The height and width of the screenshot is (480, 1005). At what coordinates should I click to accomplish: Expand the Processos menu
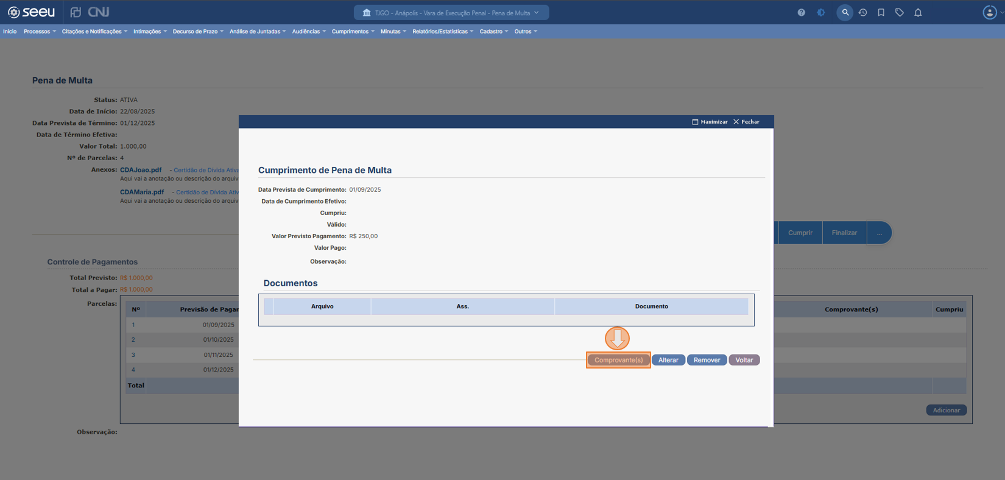click(x=40, y=31)
